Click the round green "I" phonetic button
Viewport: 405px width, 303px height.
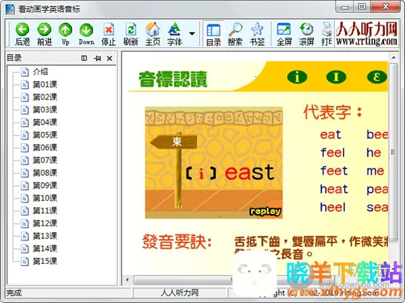click(x=335, y=75)
